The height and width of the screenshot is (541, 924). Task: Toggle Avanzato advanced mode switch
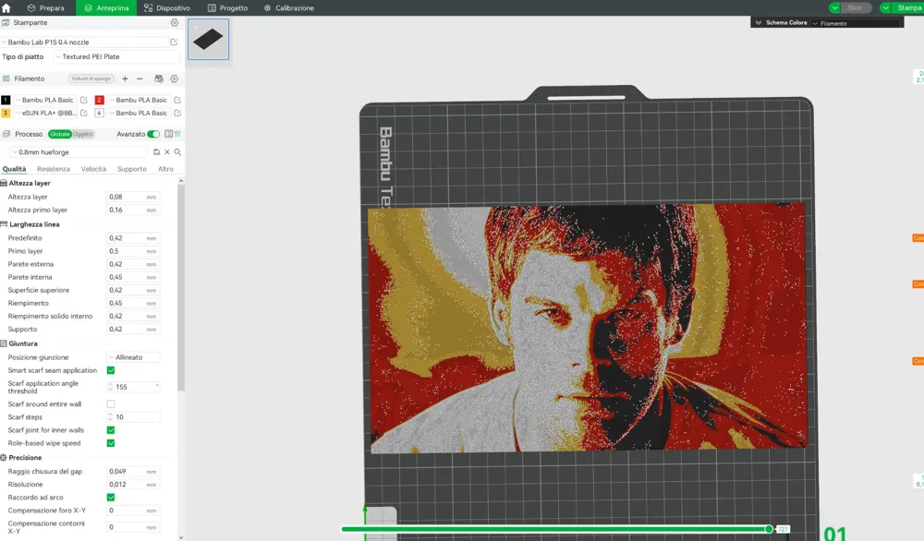point(153,134)
